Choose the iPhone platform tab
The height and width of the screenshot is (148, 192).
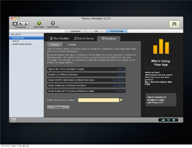pyautogui.click(x=55, y=45)
